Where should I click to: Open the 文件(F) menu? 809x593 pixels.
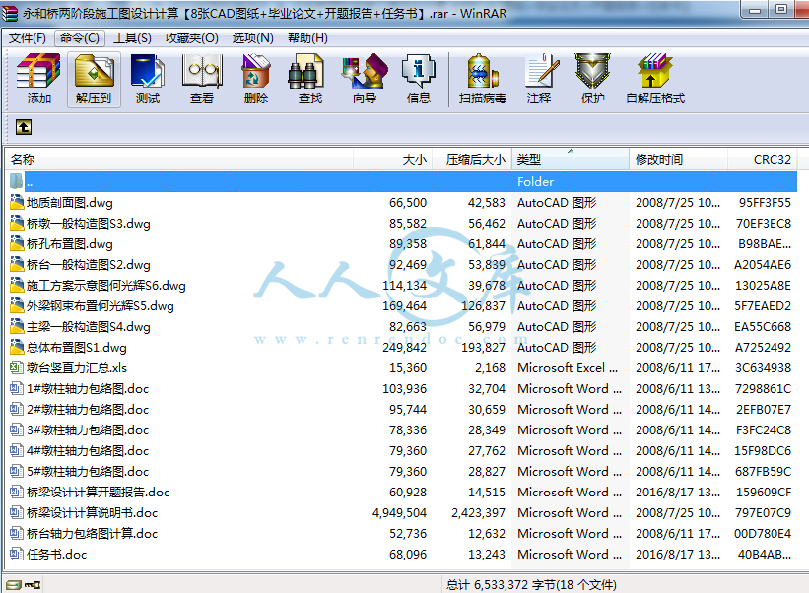28,38
